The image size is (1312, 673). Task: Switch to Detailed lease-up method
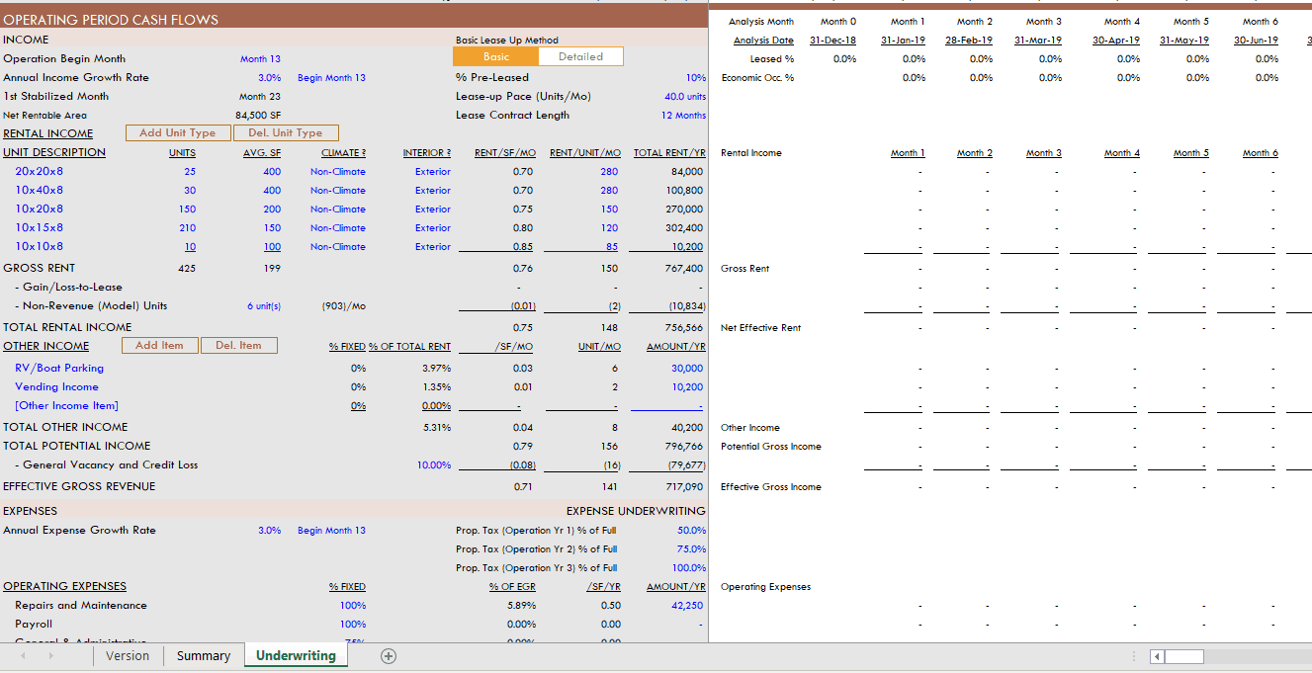point(580,57)
